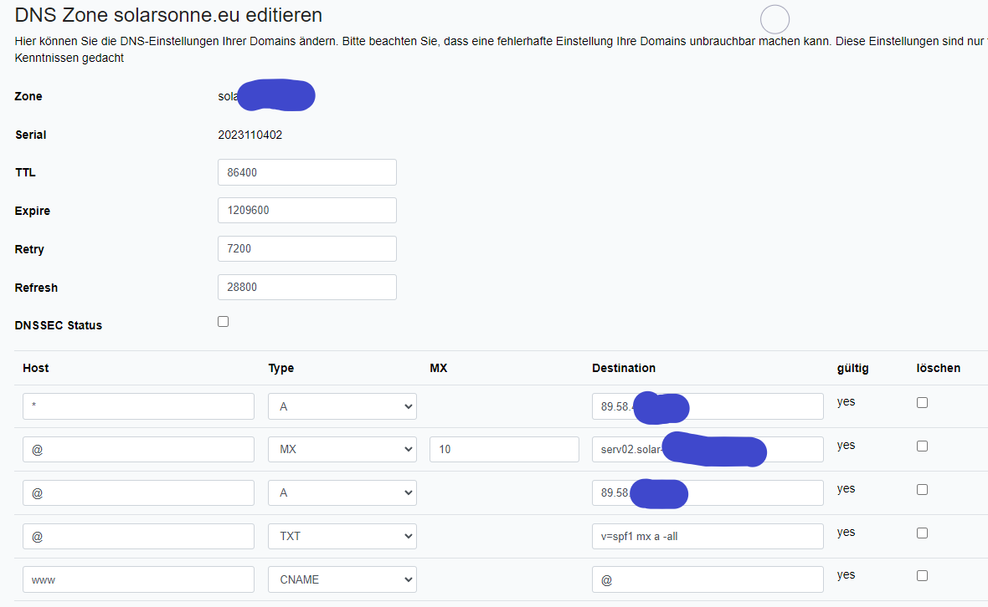This screenshot has height=607, width=988.
Task: Open Type dropdown of wildcard host row
Action: tap(342, 406)
